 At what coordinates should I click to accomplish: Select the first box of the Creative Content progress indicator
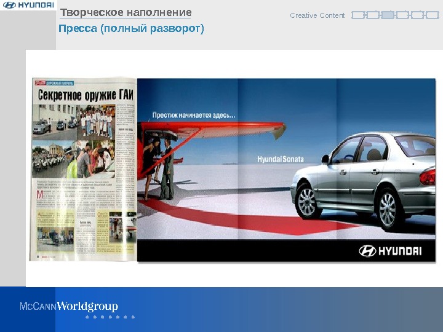tap(357, 15)
